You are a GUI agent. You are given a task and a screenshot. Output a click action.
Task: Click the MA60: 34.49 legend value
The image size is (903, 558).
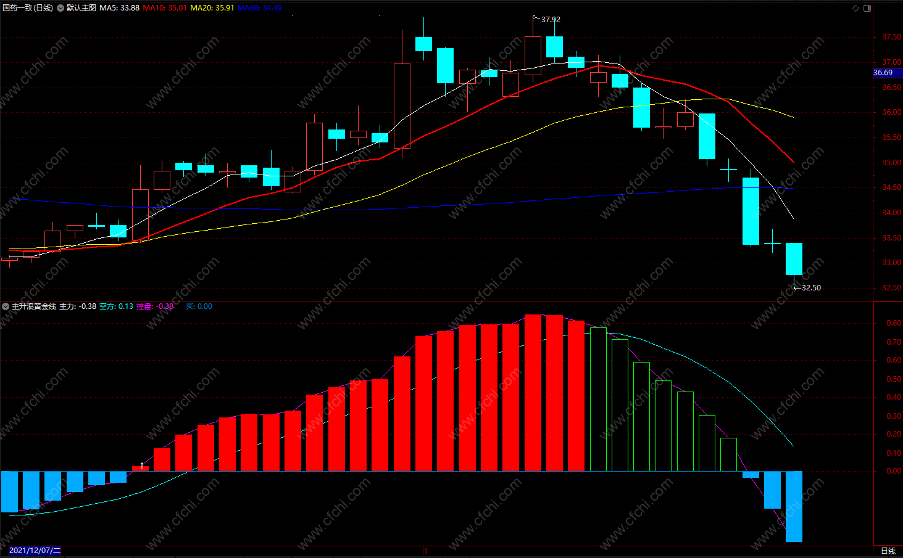click(260, 8)
